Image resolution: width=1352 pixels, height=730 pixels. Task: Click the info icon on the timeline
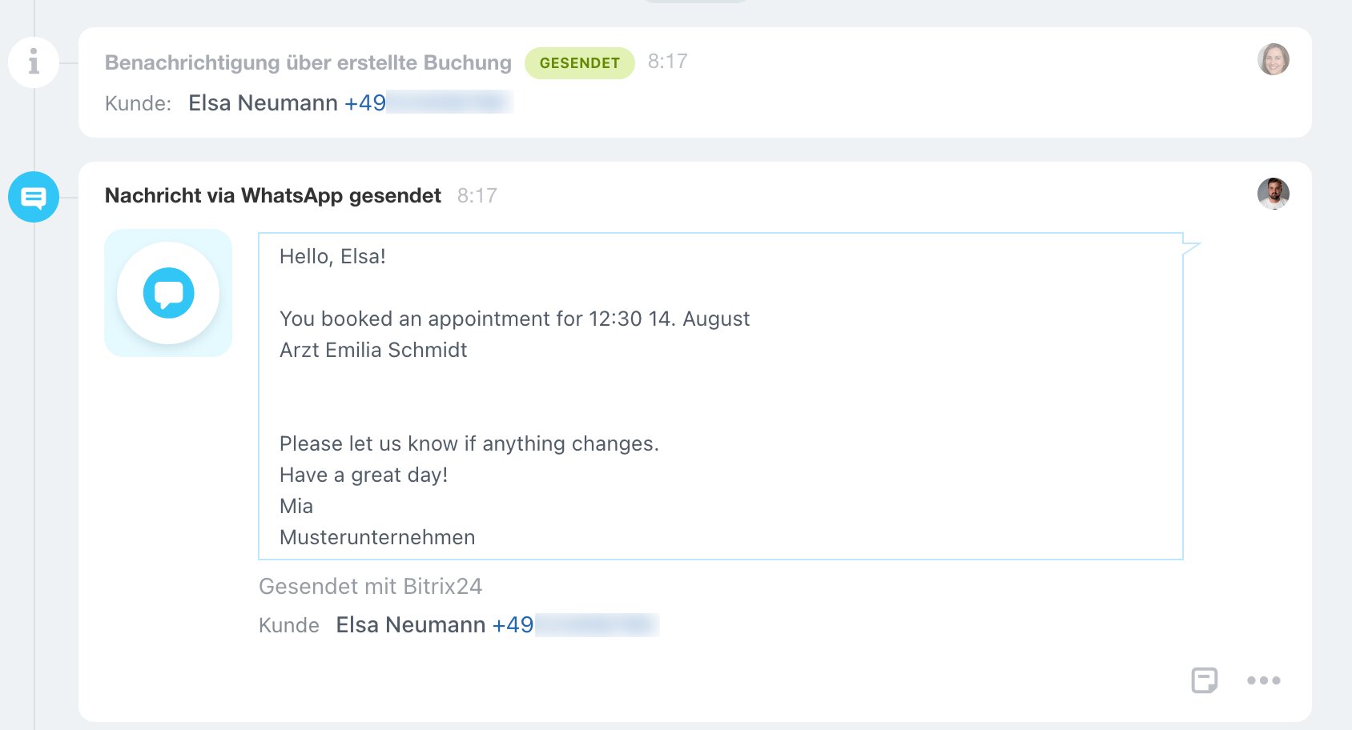(34, 62)
